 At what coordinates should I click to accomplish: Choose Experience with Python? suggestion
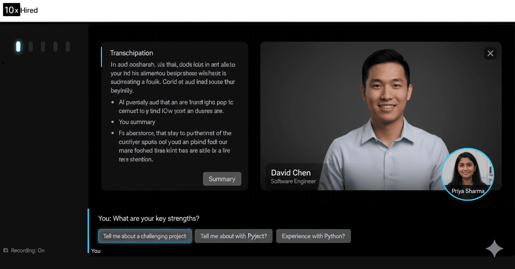pos(313,236)
